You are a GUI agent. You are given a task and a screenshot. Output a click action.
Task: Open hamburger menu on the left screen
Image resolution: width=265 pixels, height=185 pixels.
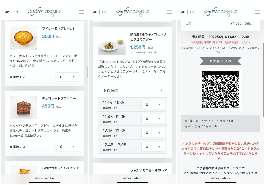[81, 12]
